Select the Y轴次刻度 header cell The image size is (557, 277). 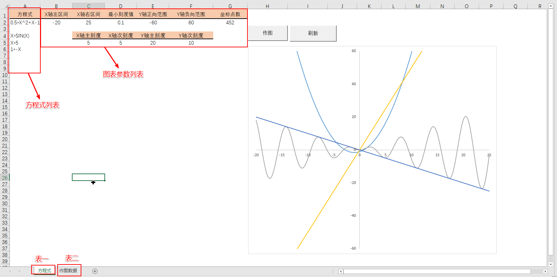coord(191,36)
